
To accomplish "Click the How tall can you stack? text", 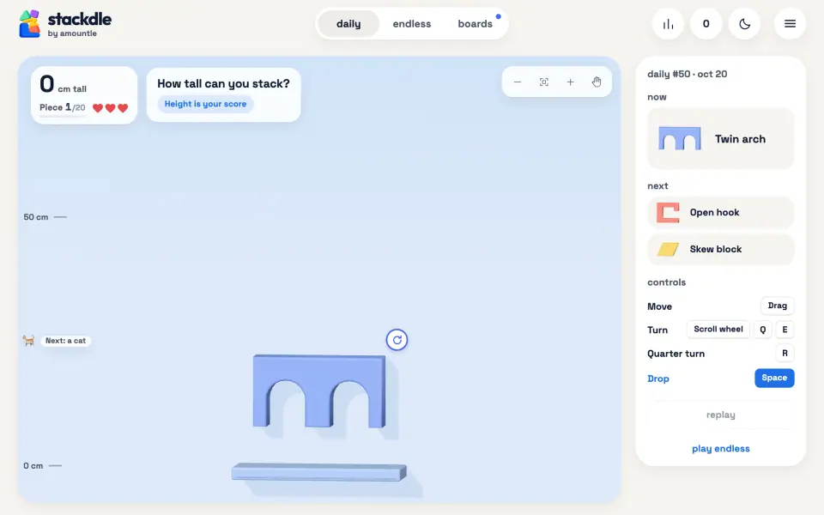I will 223,83.
